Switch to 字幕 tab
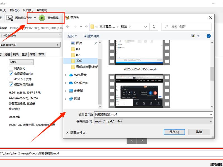Image resolution: width=223 pixels, height=167 pixels. click(x=33, y=54)
